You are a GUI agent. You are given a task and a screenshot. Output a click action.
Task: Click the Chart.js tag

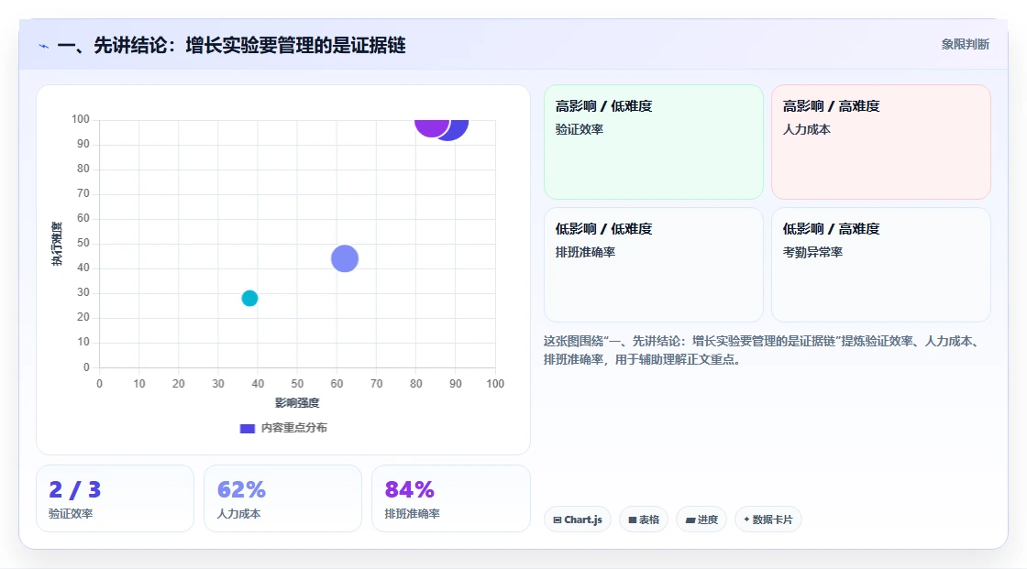click(578, 520)
